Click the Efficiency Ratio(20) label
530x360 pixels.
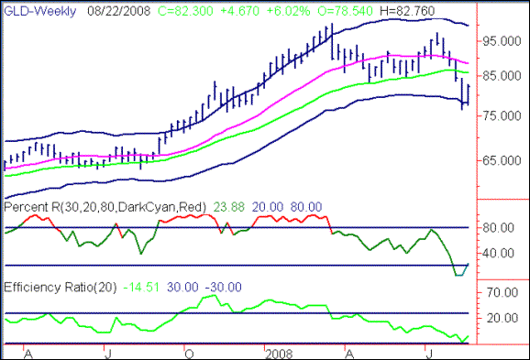tap(61, 288)
